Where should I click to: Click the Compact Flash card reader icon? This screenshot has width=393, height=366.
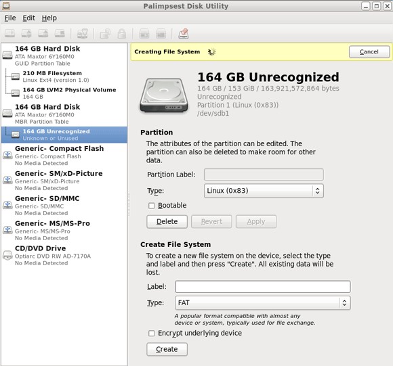click(7, 155)
